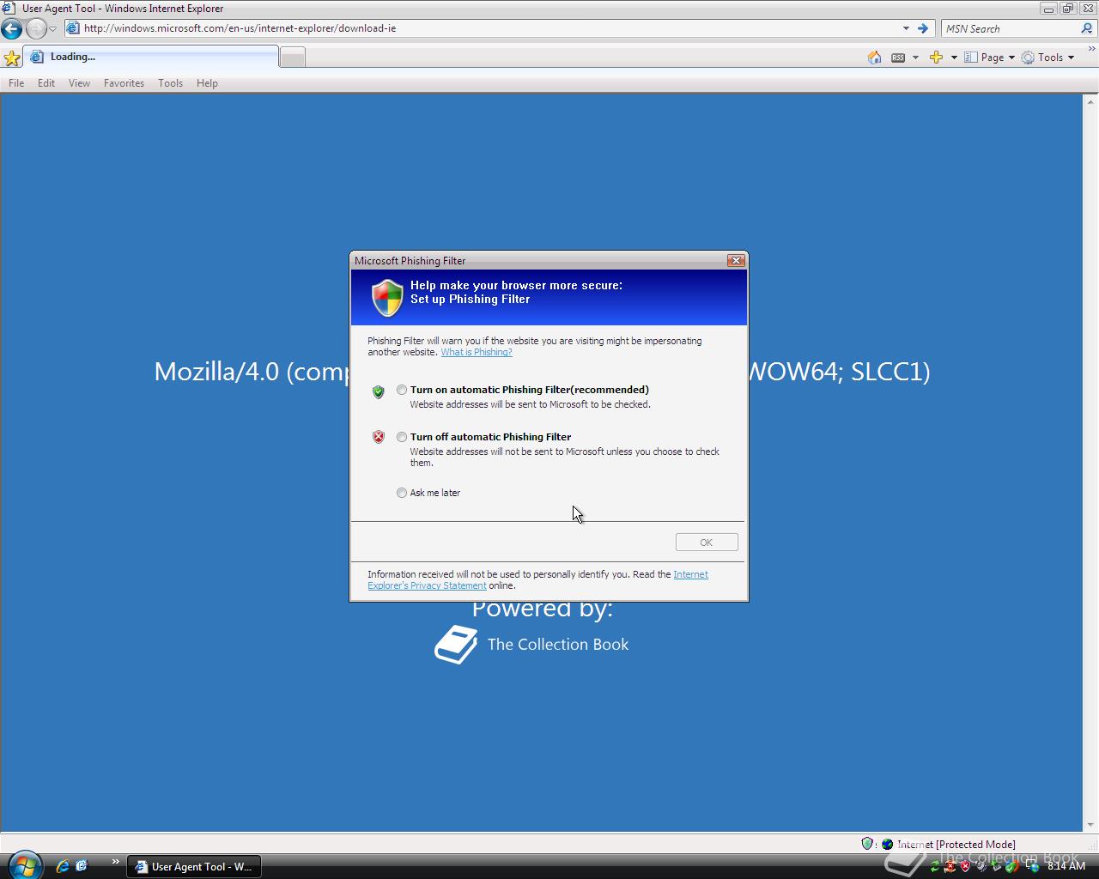Click the Internet zone globe icon
The image size is (1099, 879).
(887, 844)
